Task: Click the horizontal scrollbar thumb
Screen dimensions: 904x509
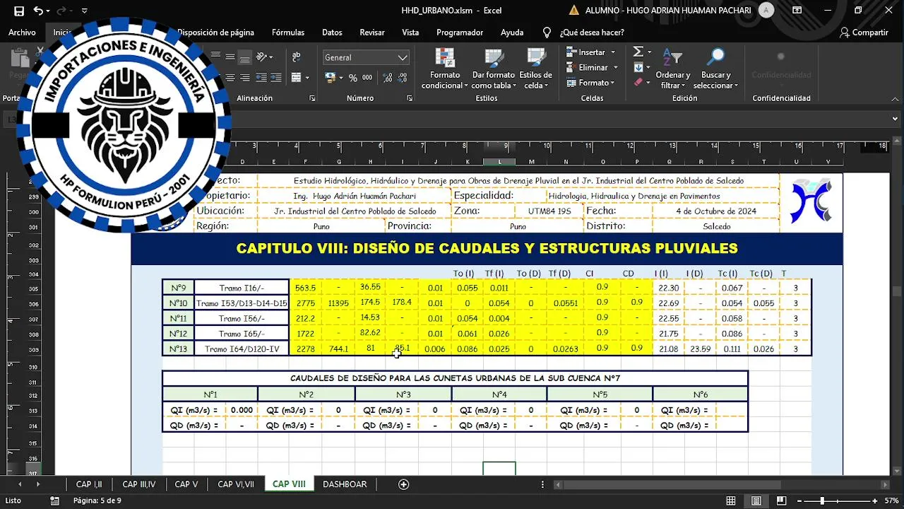Action: pyautogui.click(x=671, y=485)
